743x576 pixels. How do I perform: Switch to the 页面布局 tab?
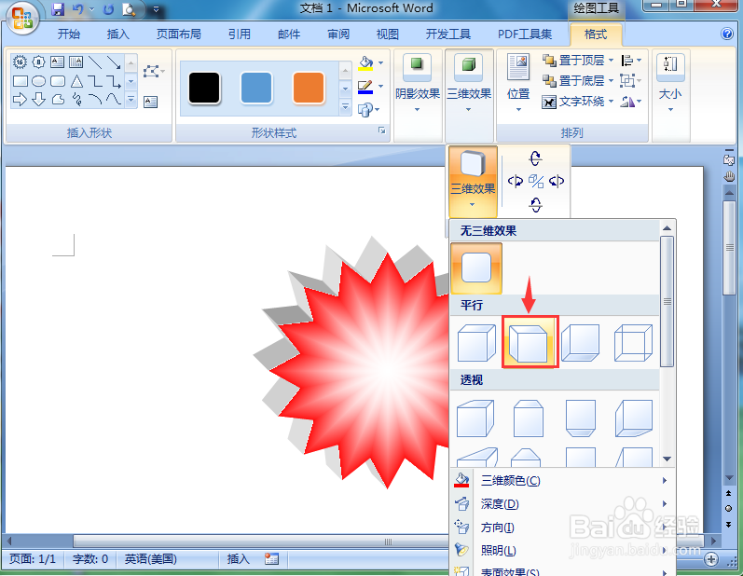[179, 34]
